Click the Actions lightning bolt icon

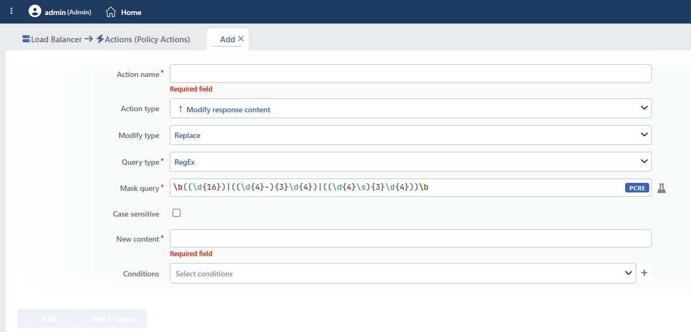[100, 39]
